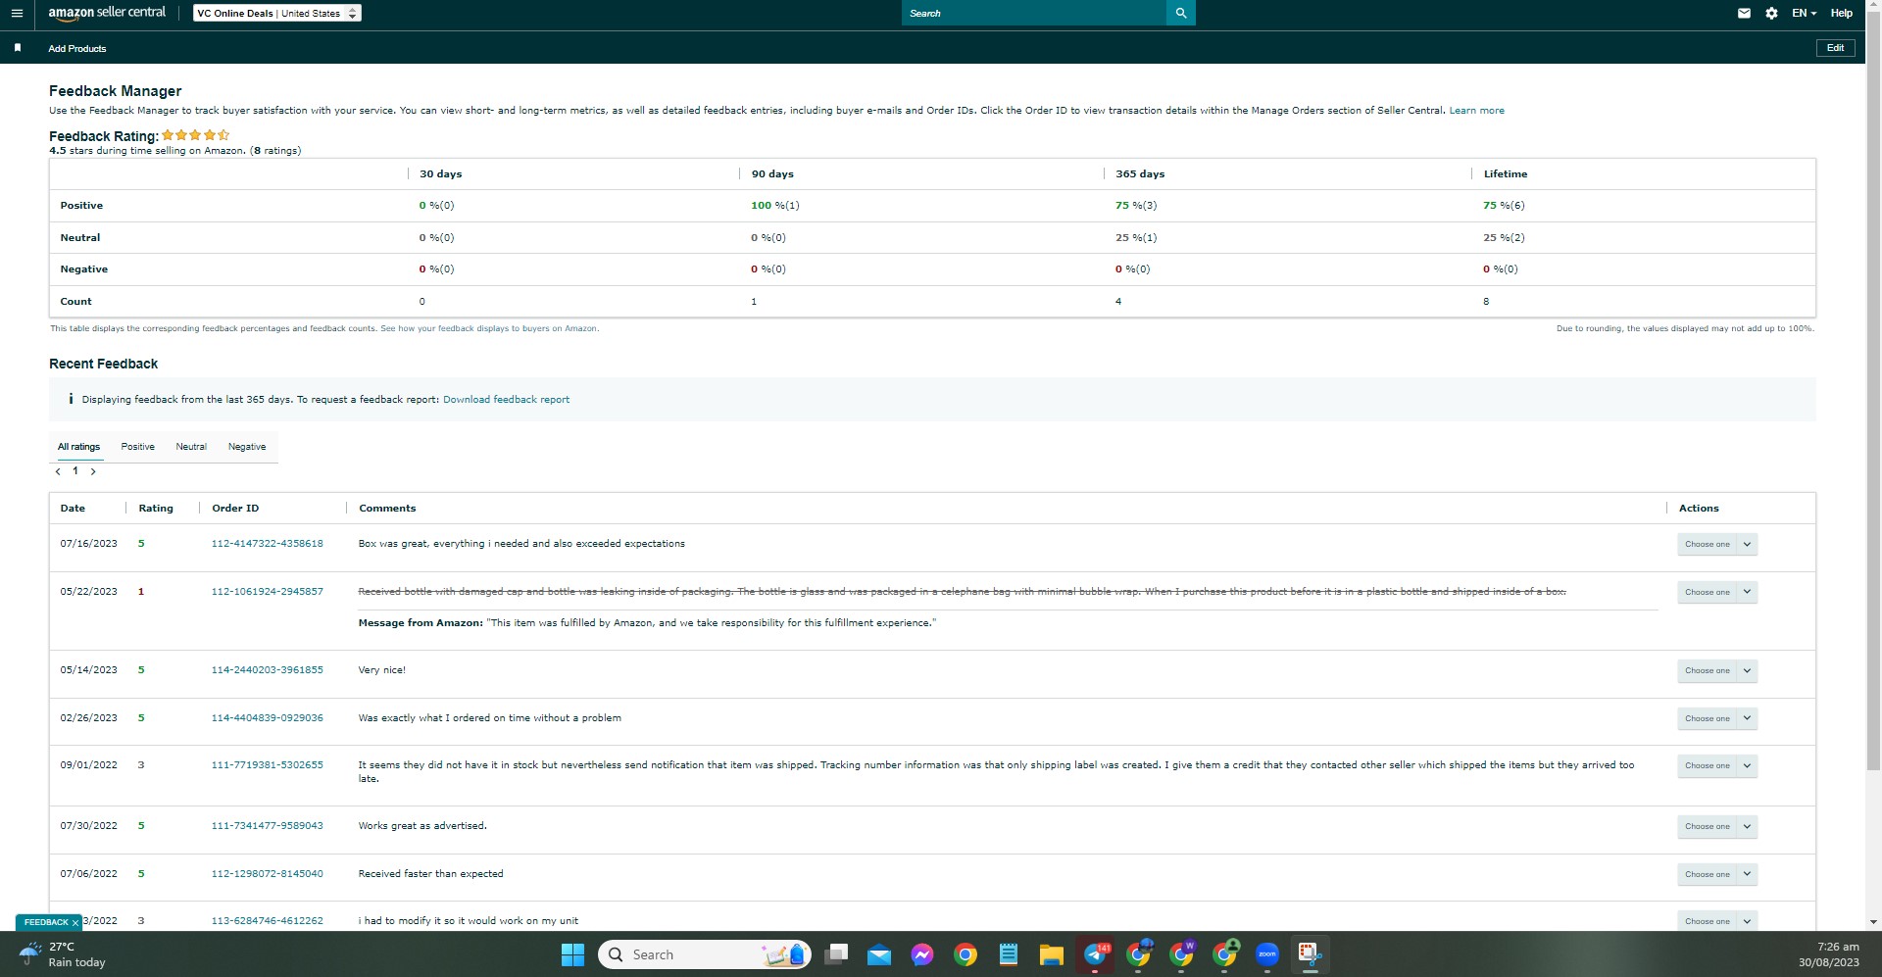Go to previous feedback page arrow
Screen dimensions: 1882x977
click(x=58, y=471)
